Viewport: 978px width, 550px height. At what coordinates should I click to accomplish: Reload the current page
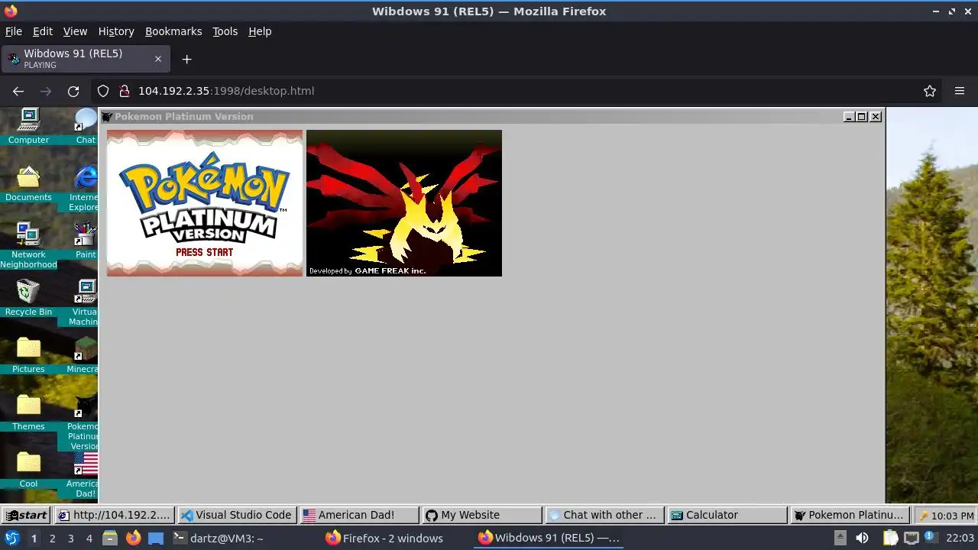73,91
